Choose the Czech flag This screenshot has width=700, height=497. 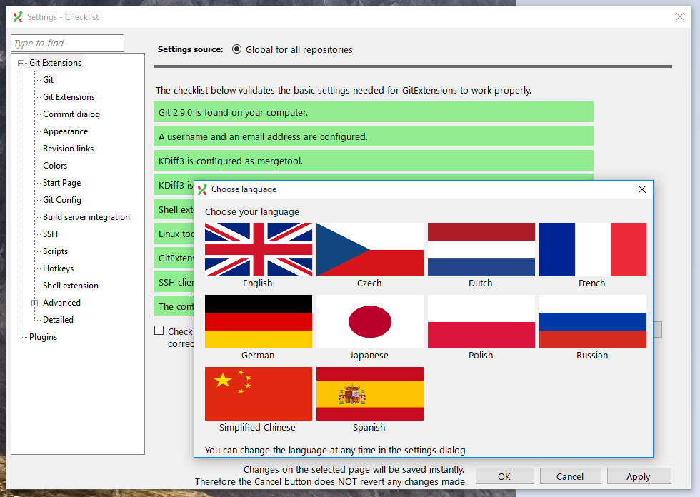click(x=370, y=249)
